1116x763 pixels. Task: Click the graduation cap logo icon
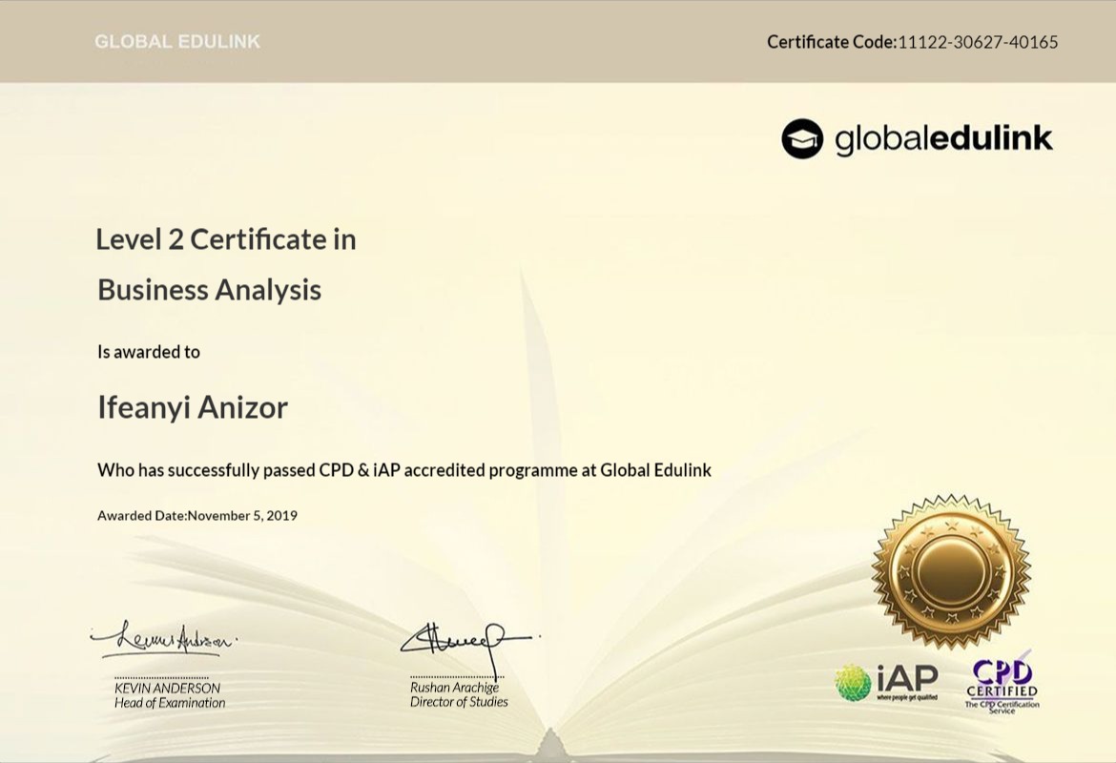tap(802, 139)
